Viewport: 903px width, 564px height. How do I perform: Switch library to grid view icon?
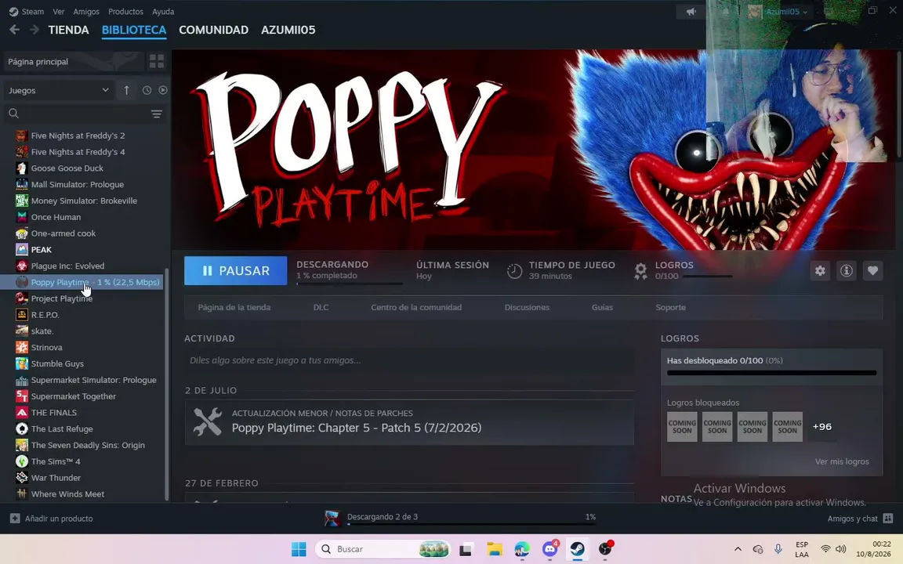point(157,62)
